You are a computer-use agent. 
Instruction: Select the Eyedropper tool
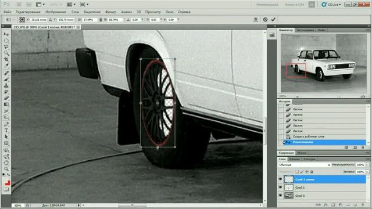[6, 66]
